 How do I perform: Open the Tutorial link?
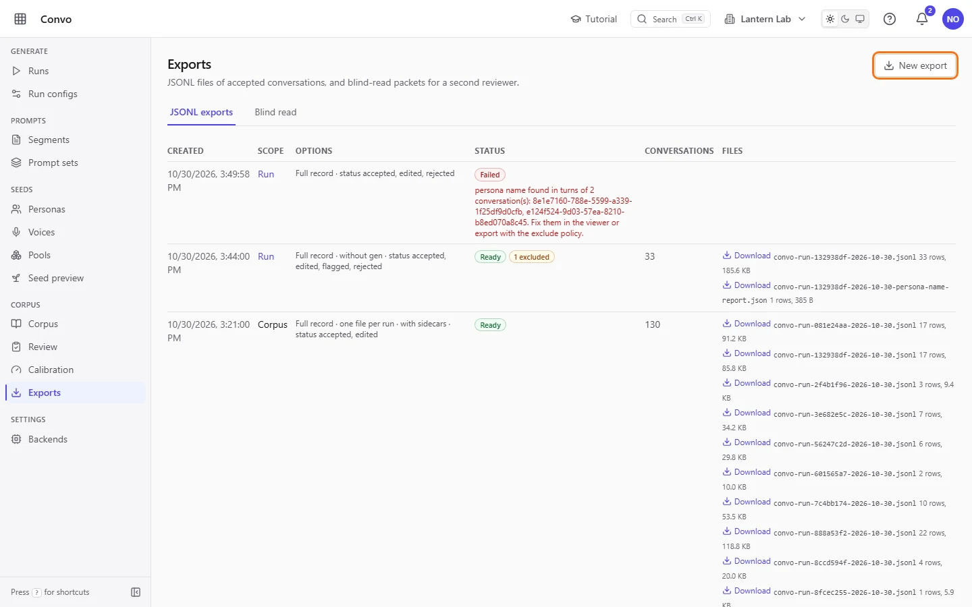click(594, 19)
